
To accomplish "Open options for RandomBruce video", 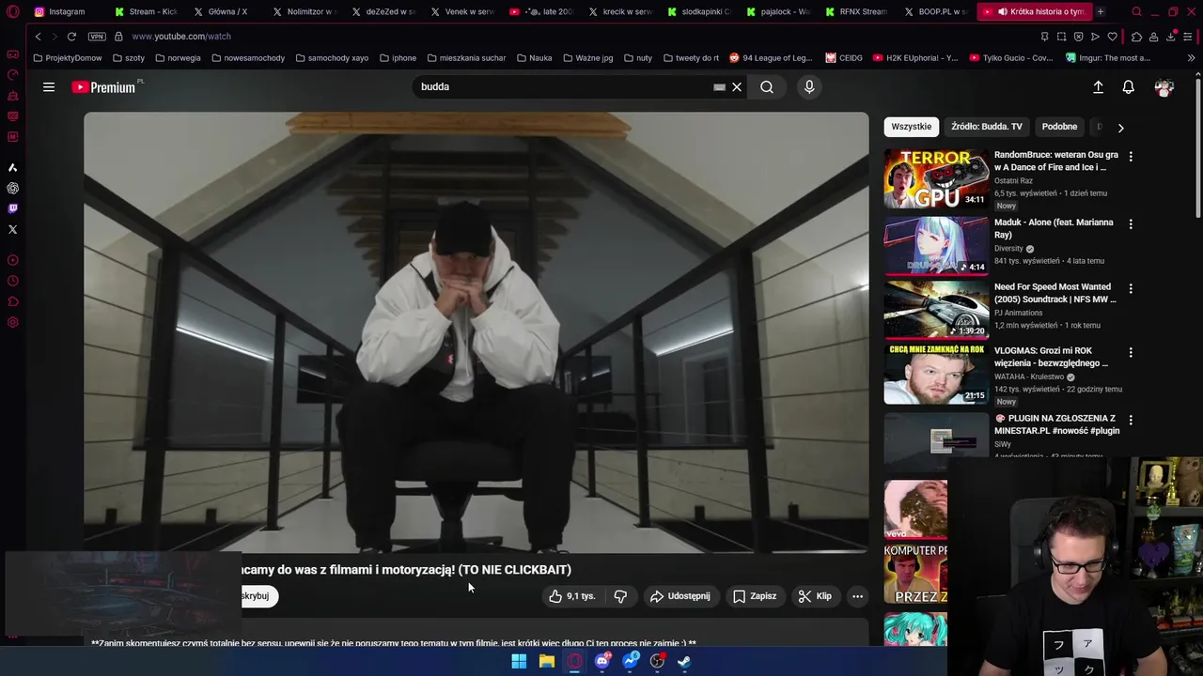I will click(x=1131, y=157).
